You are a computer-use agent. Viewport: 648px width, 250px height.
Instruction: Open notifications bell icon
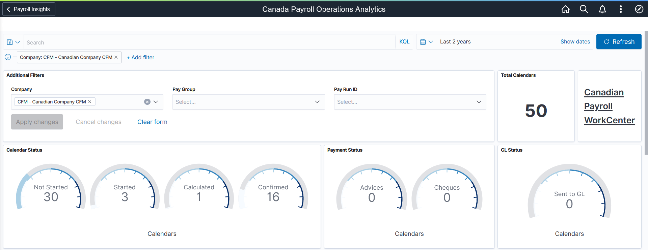coord(602,9)
